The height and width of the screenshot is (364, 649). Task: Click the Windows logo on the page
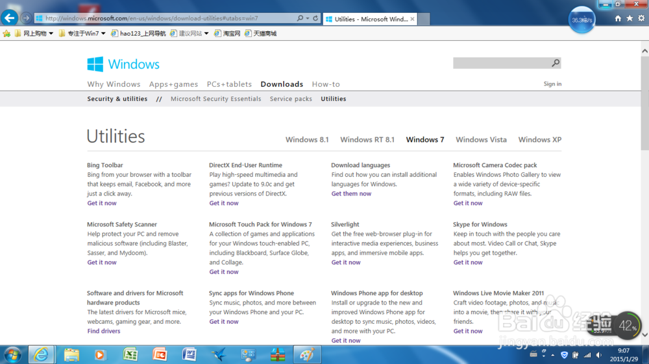pyautogui.click(x=123, y=65)
